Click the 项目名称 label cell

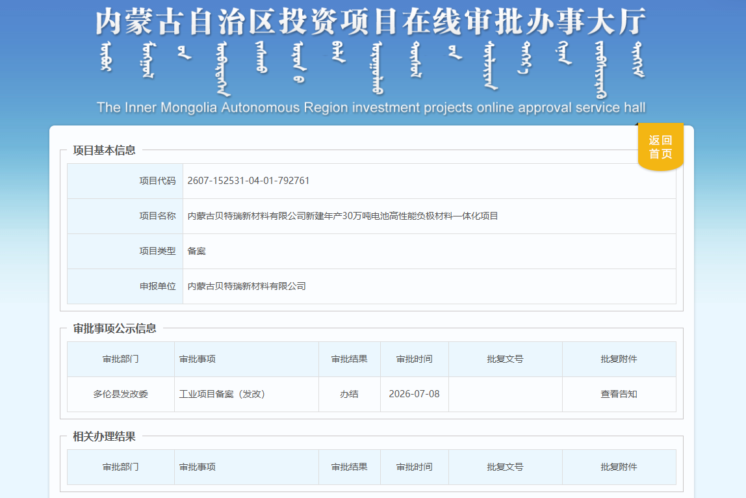coord(125,216)
